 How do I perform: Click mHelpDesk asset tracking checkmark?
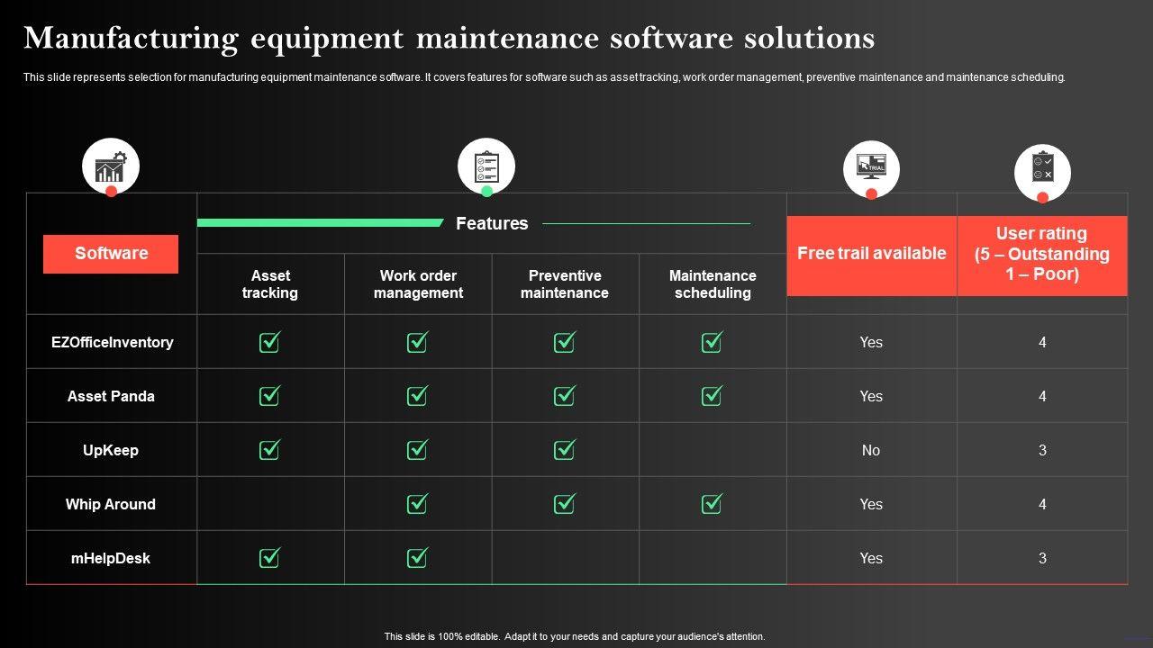270,558
